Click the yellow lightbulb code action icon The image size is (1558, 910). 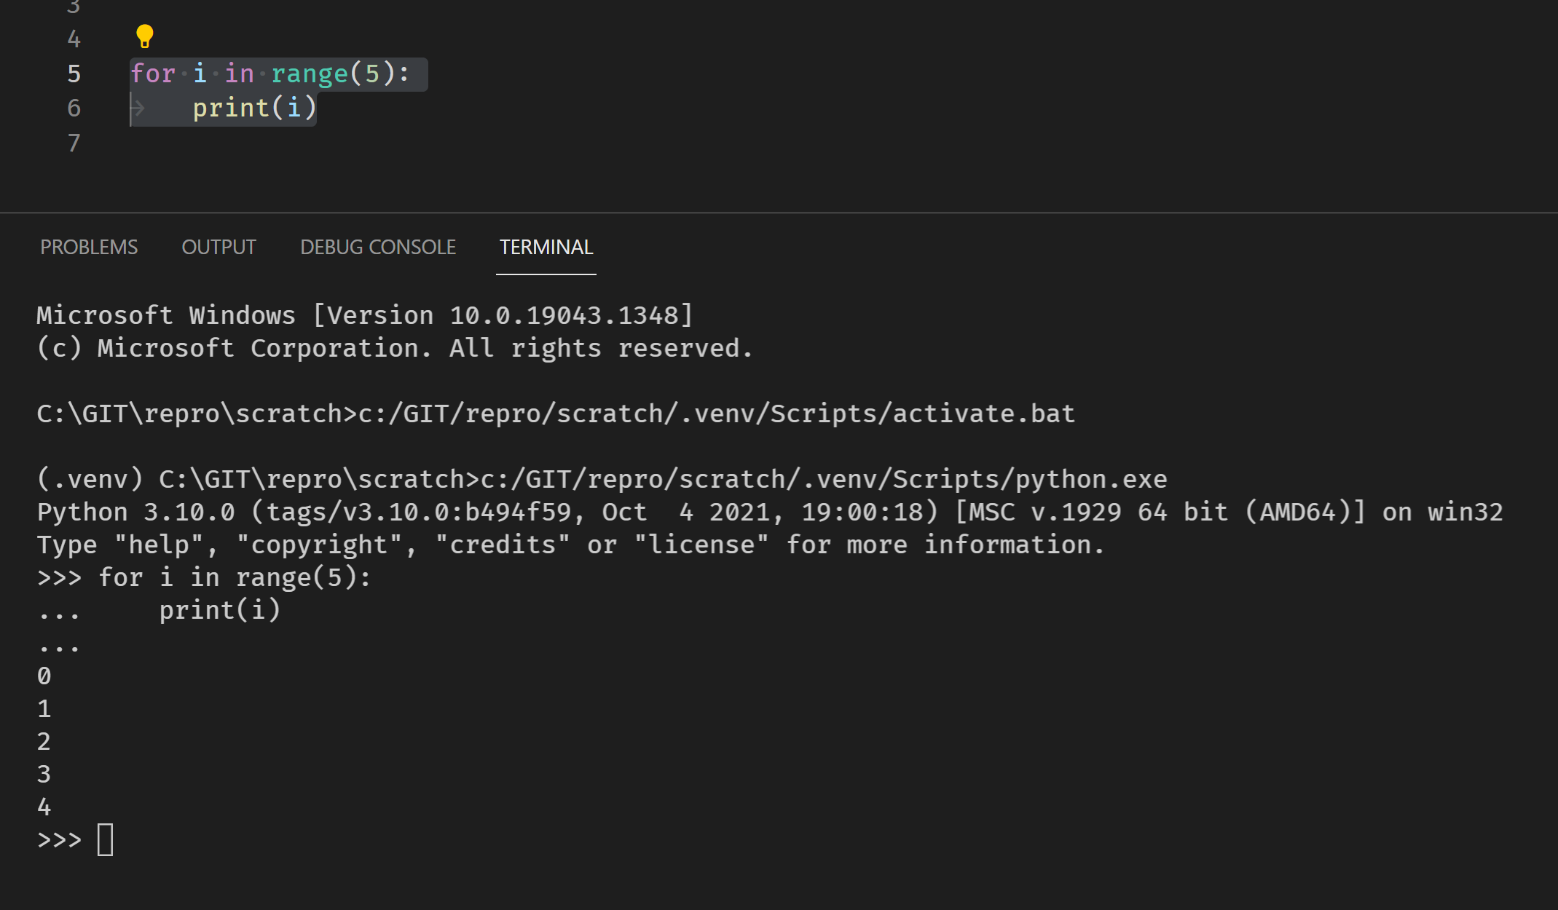[144, 35]
